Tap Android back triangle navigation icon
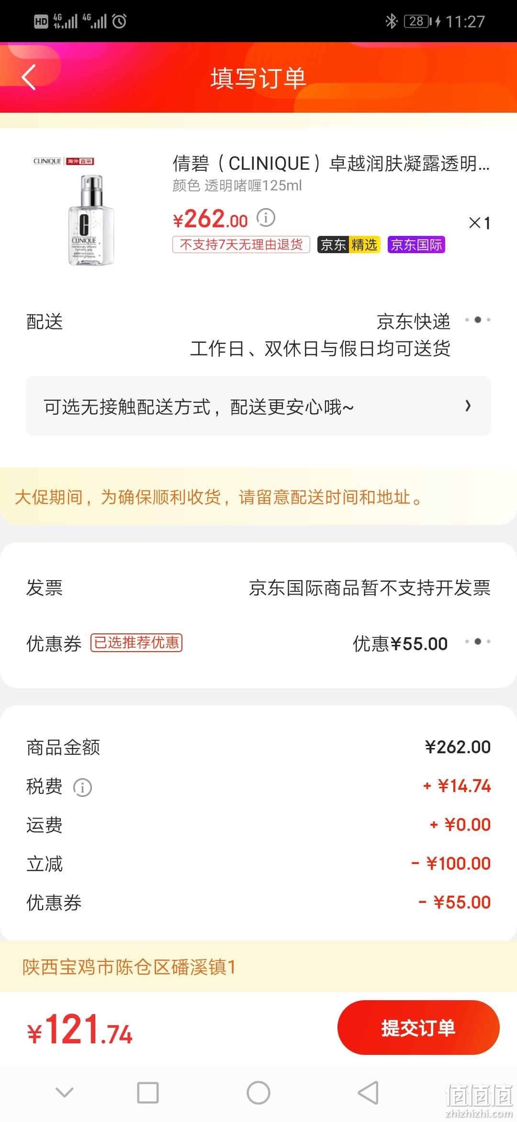This screenshot has height=1122, width=517. [368, 1093]
